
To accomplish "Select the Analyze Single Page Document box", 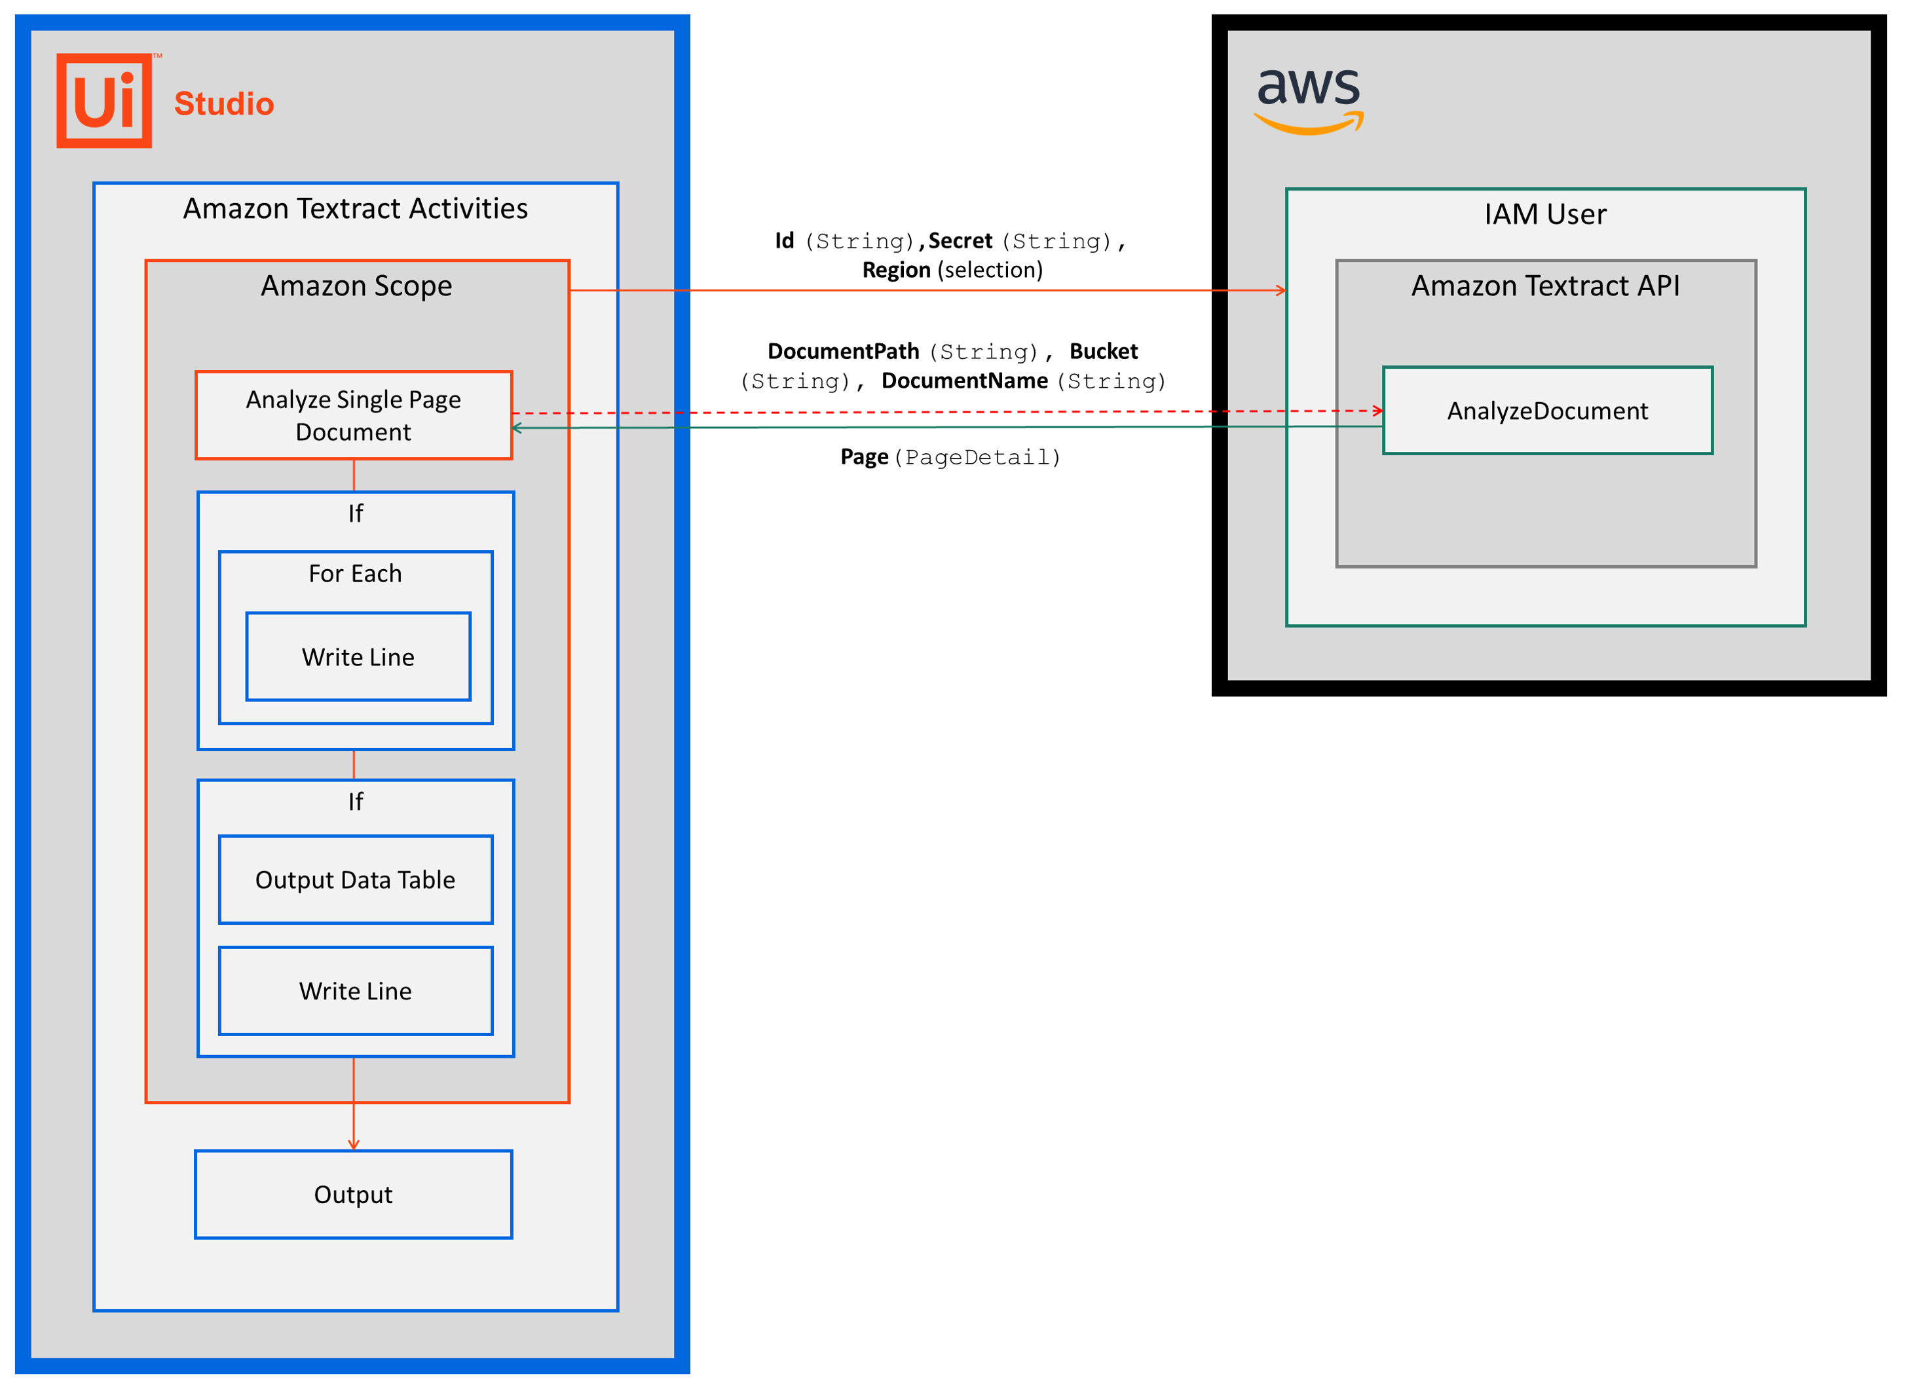I will [x=354, y=415].
